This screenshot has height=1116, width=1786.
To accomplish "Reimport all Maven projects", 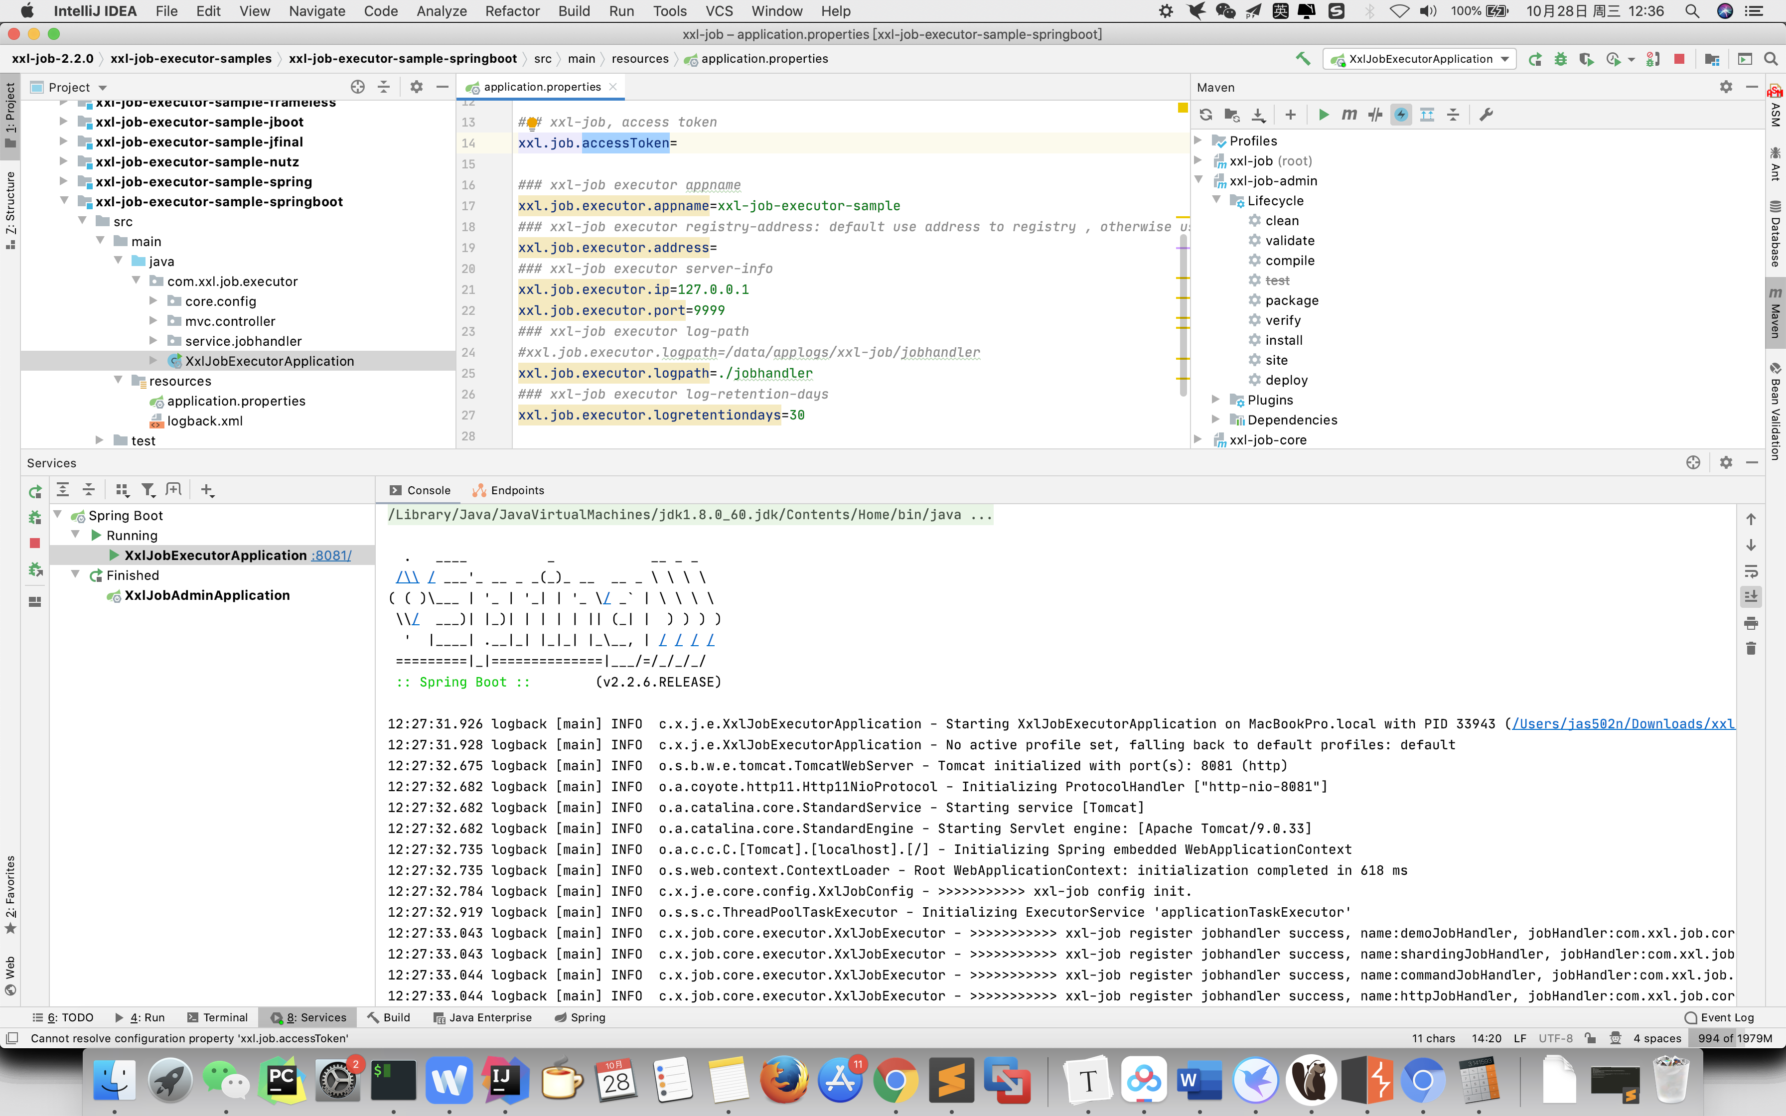I will pyautogui.click(x=1206, y=115).
